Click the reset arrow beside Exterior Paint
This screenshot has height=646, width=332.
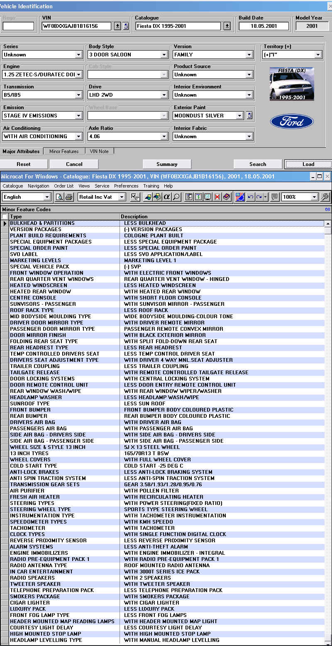(x=249, y=115)
